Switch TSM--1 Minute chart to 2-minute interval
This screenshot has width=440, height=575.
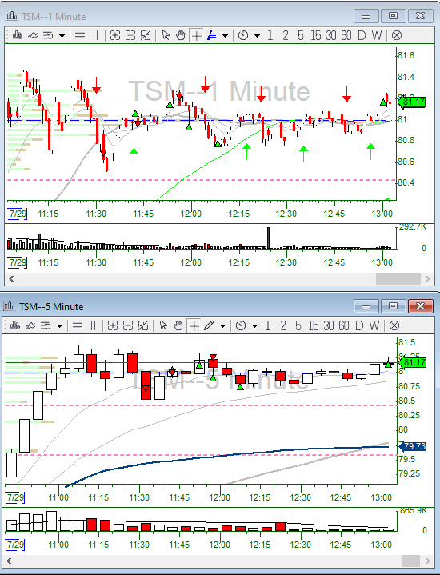[x=285, y=35]
